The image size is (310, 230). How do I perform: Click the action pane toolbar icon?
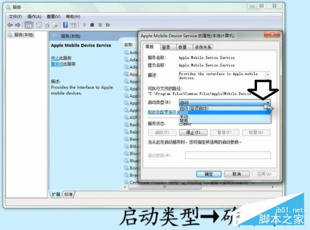74,25
